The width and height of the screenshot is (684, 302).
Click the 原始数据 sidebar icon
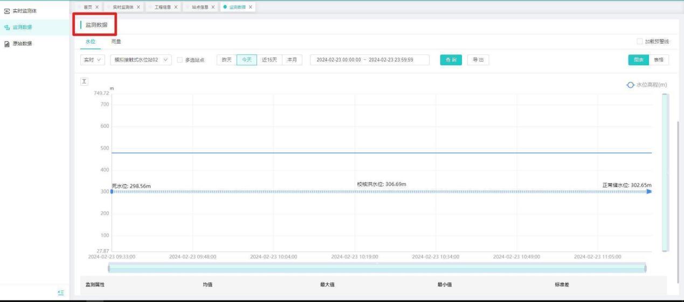coord(6,43)
